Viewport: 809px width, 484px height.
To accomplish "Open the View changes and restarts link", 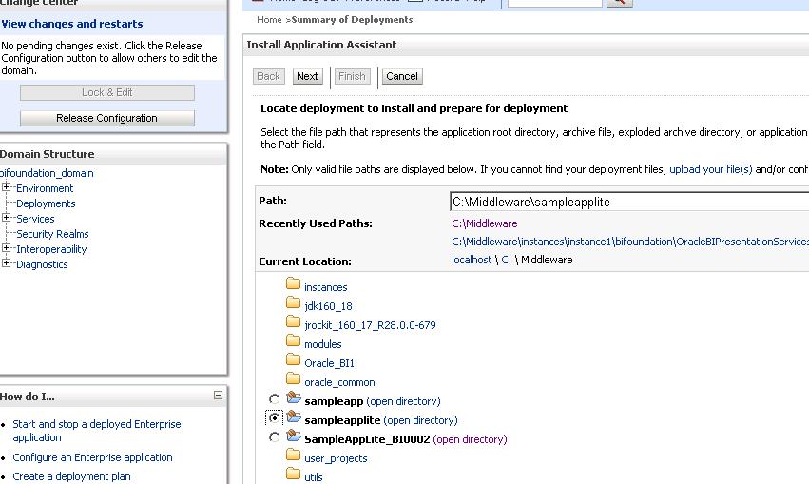I will [x=71, y=24].
